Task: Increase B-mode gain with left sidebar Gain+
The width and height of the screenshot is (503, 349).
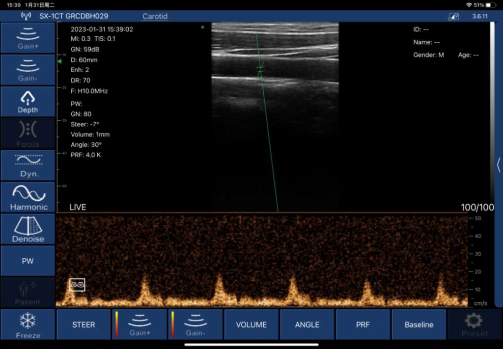Action: pyautogui.click(x=28, y=38)
